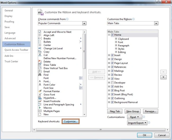Uncheck the Home tab checkbox
The height and width of the screenshot is (140, 172).
(112, 35)
